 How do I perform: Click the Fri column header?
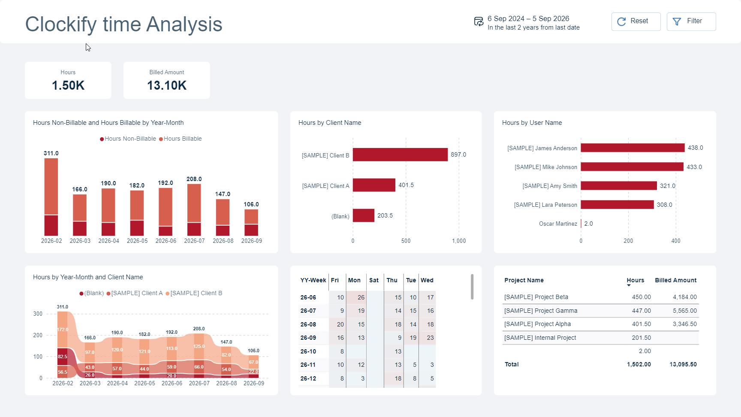tap(335, 280)
